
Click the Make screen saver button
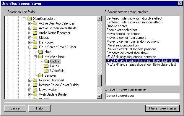pos(162,108)
